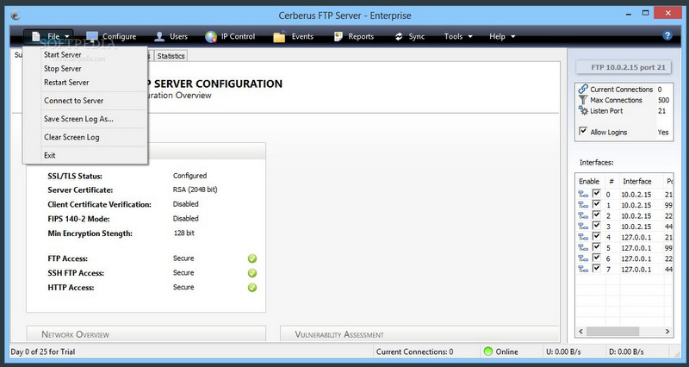
Task: Click the IP Control globe icon
Action: pos(211,37)
